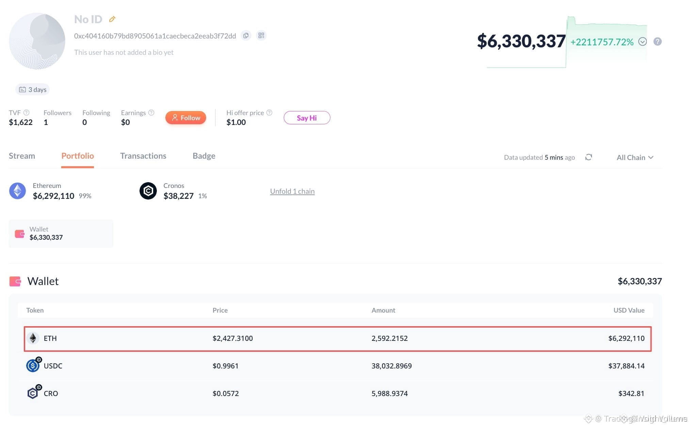Image resolution: width=690 pixels, height=427 pixels.
Task: Refresh portfolio data with the reload icon
Action: coord(589,157)
